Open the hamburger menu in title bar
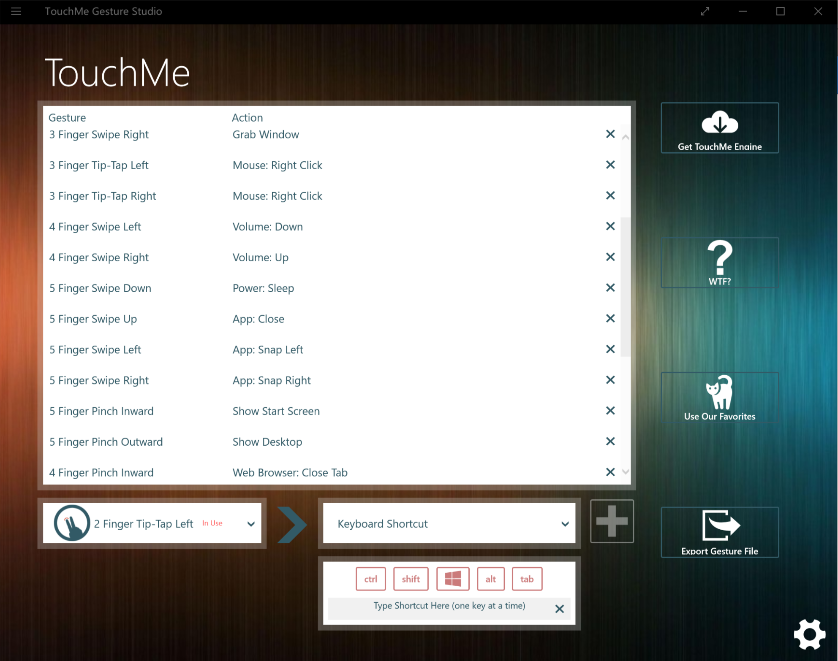Viewport: 838px width, 661px height. coord(16,11)
